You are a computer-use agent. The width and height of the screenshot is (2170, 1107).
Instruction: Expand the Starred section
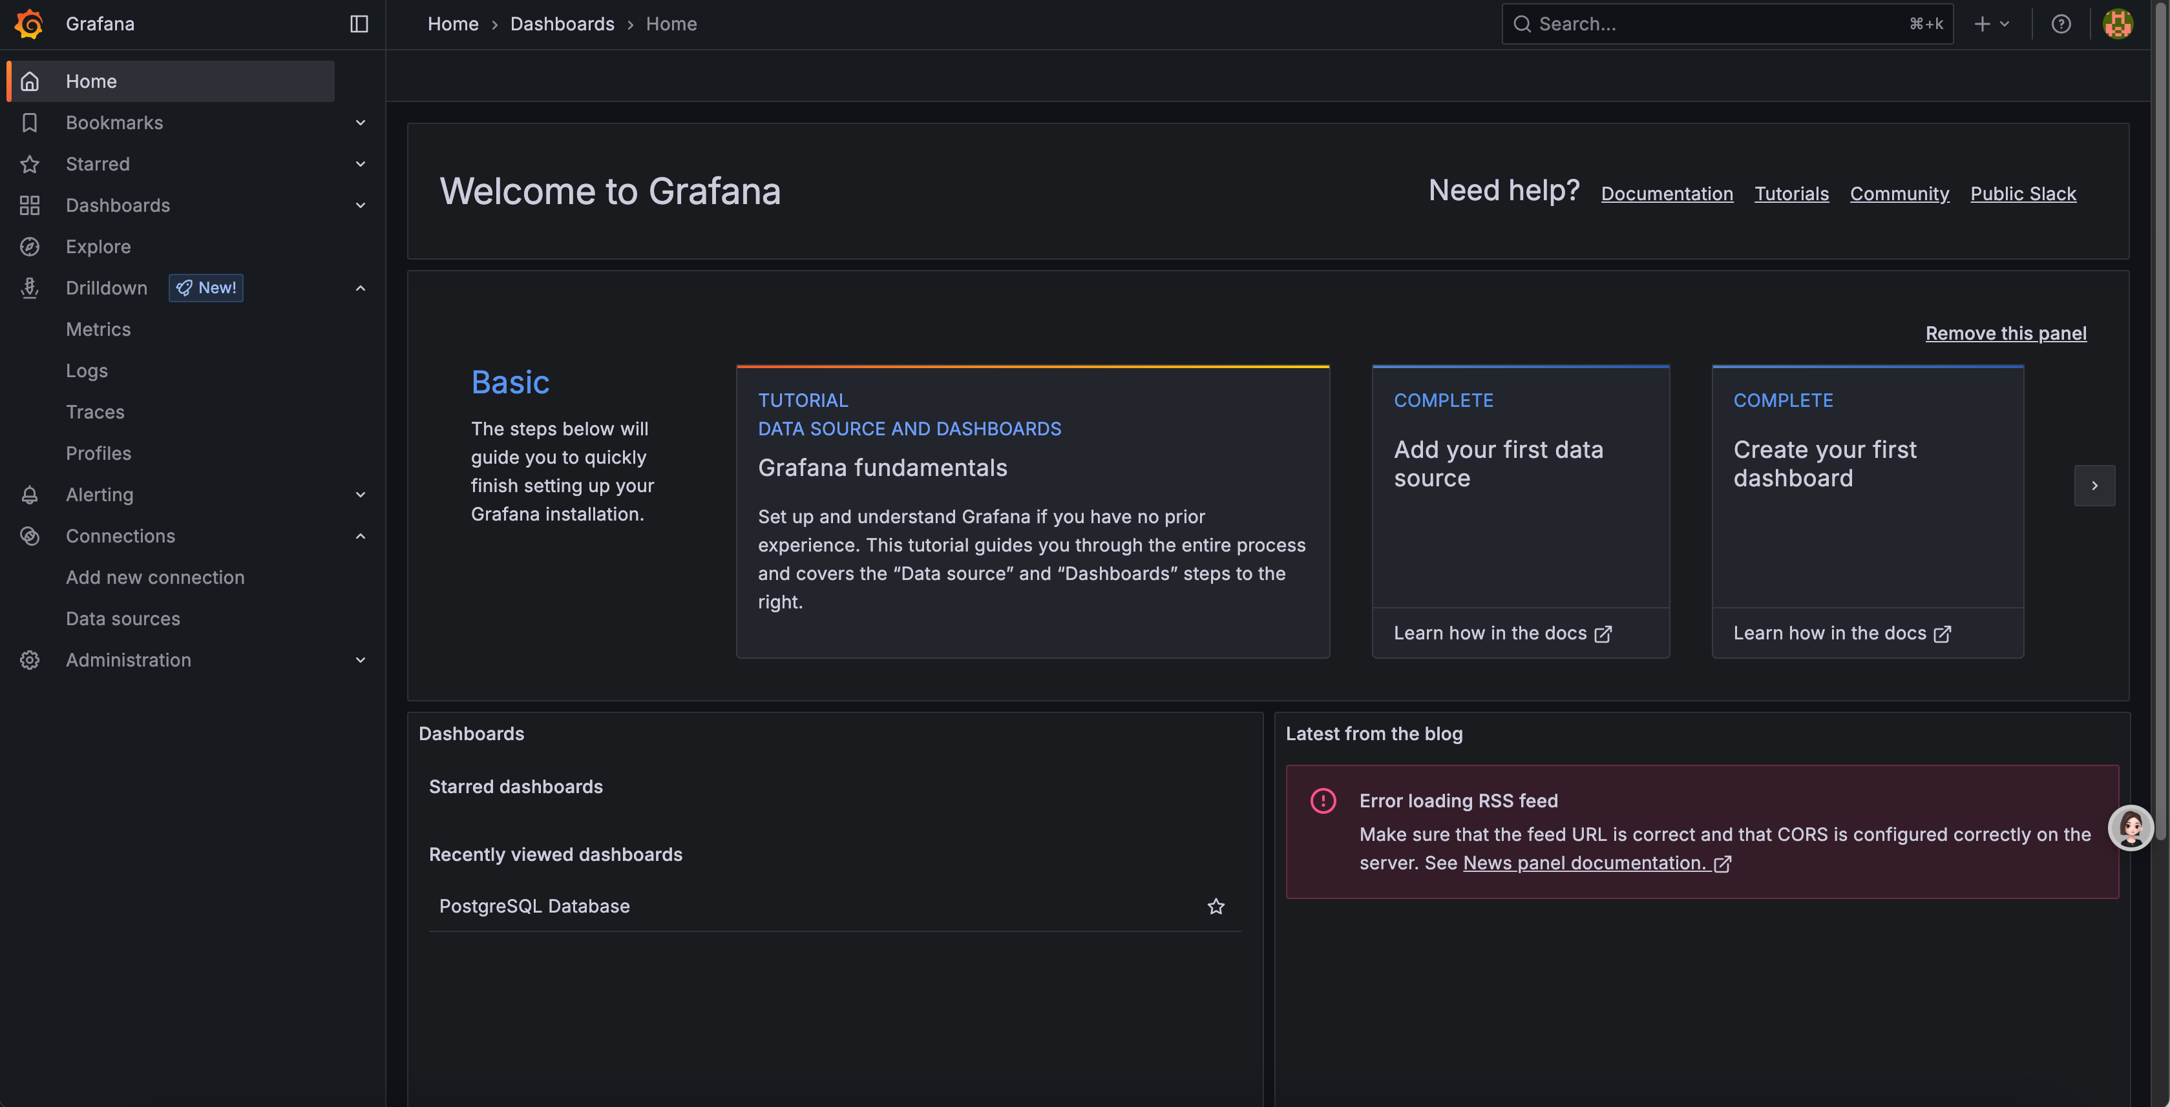tap(361, 164)
